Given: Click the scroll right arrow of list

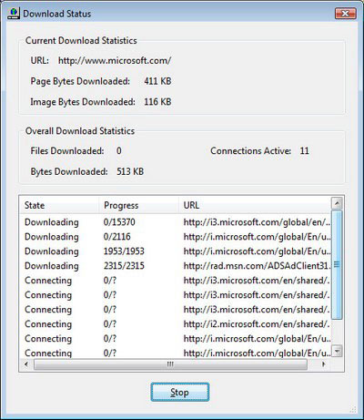Looking at the screenshot, I should pos(324,364).
